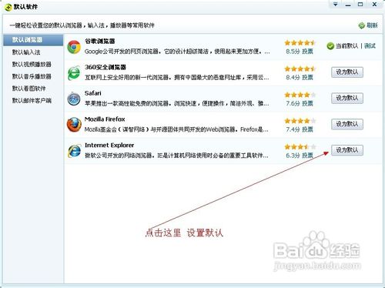Set 360安全浏览器 as default with 设为默认
Image resolution: width=385 pixels, height=288 pixels.
(347, 72)
